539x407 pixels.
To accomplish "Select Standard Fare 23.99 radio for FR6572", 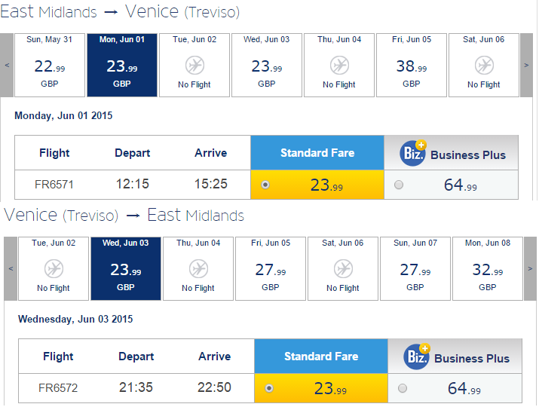I will coord(269,388).
